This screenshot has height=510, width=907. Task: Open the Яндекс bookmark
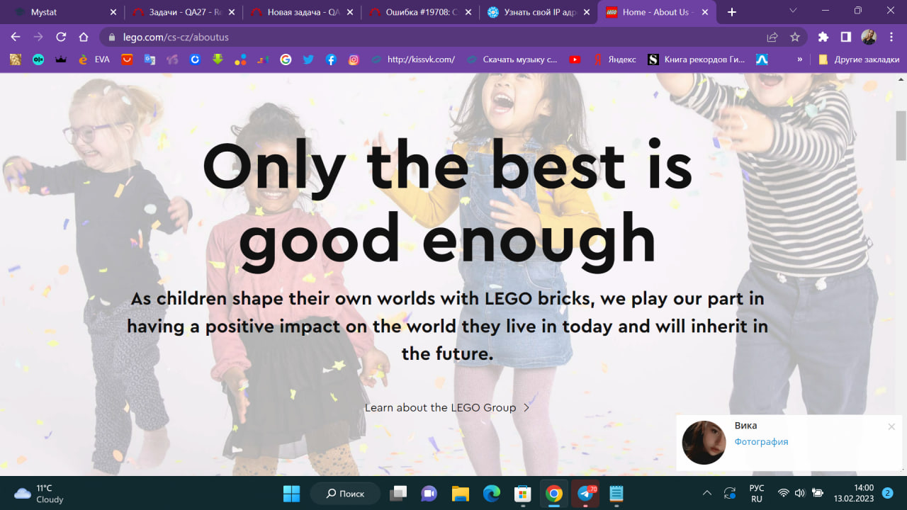[x=615, y=59]
